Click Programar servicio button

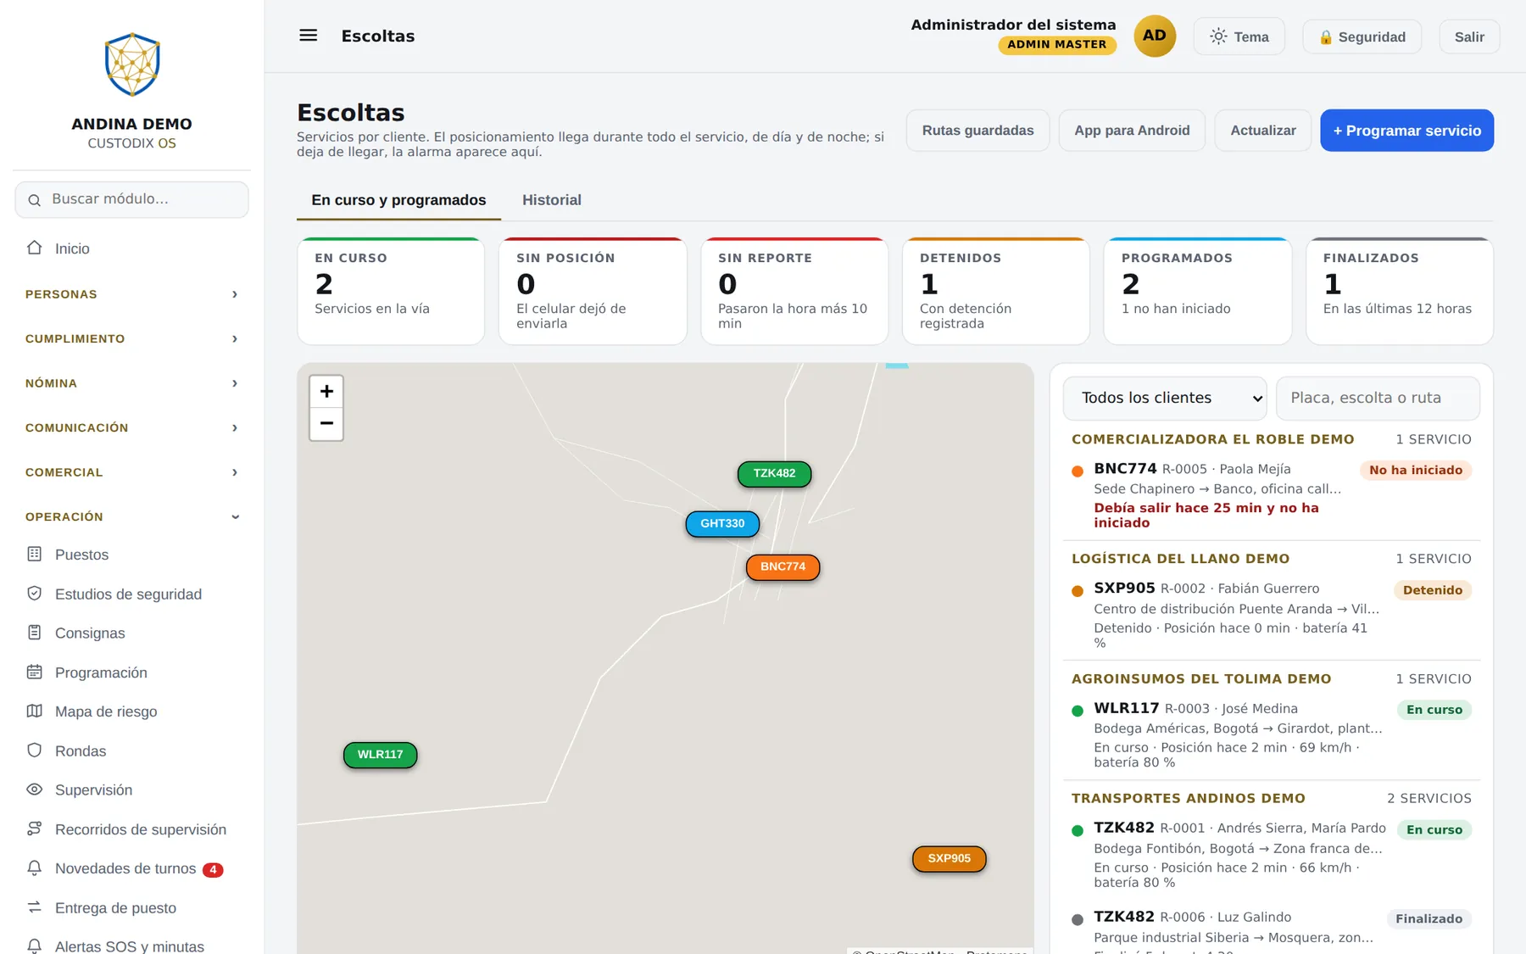tap(1407, 131)
